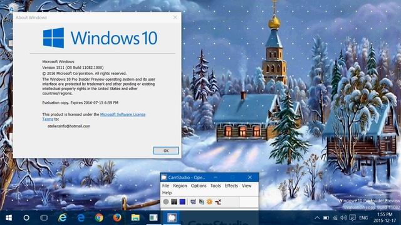Click the volume speaker tray icon
The height and width of the screenshot is (225, 401).
click(343, 218)
